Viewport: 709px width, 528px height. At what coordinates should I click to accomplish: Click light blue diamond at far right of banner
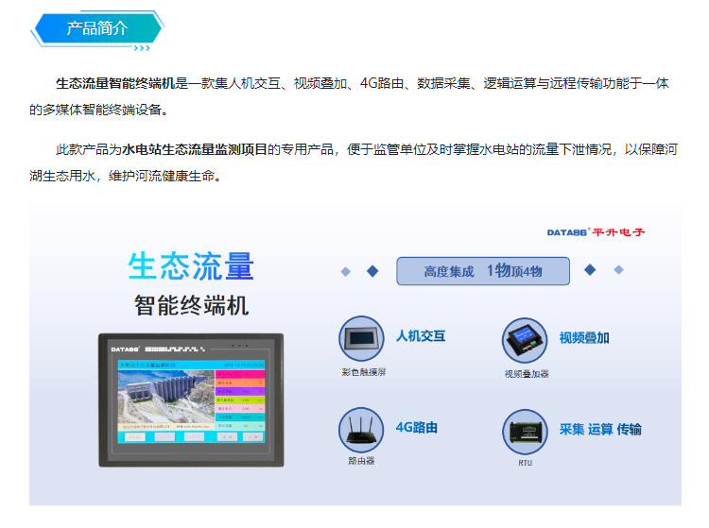[x=618, y=270]
